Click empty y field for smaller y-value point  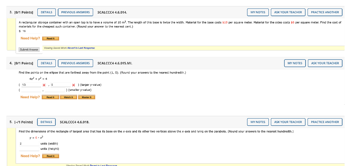55,90
